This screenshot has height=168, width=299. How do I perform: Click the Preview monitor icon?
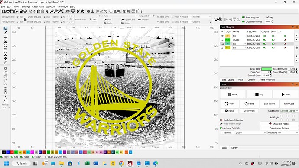(73, 11)
